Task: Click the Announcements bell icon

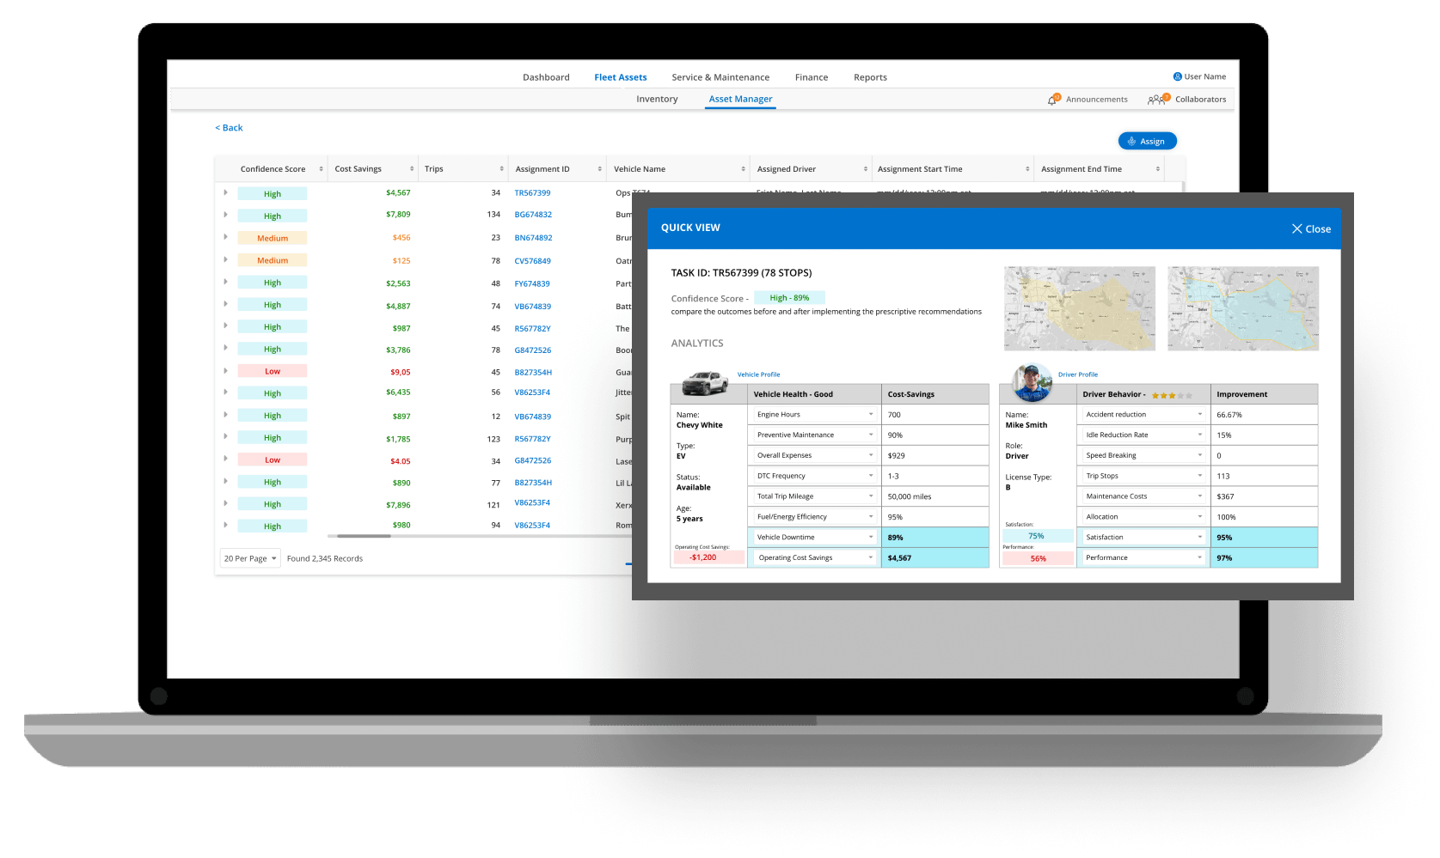Action: [1053, 100]
